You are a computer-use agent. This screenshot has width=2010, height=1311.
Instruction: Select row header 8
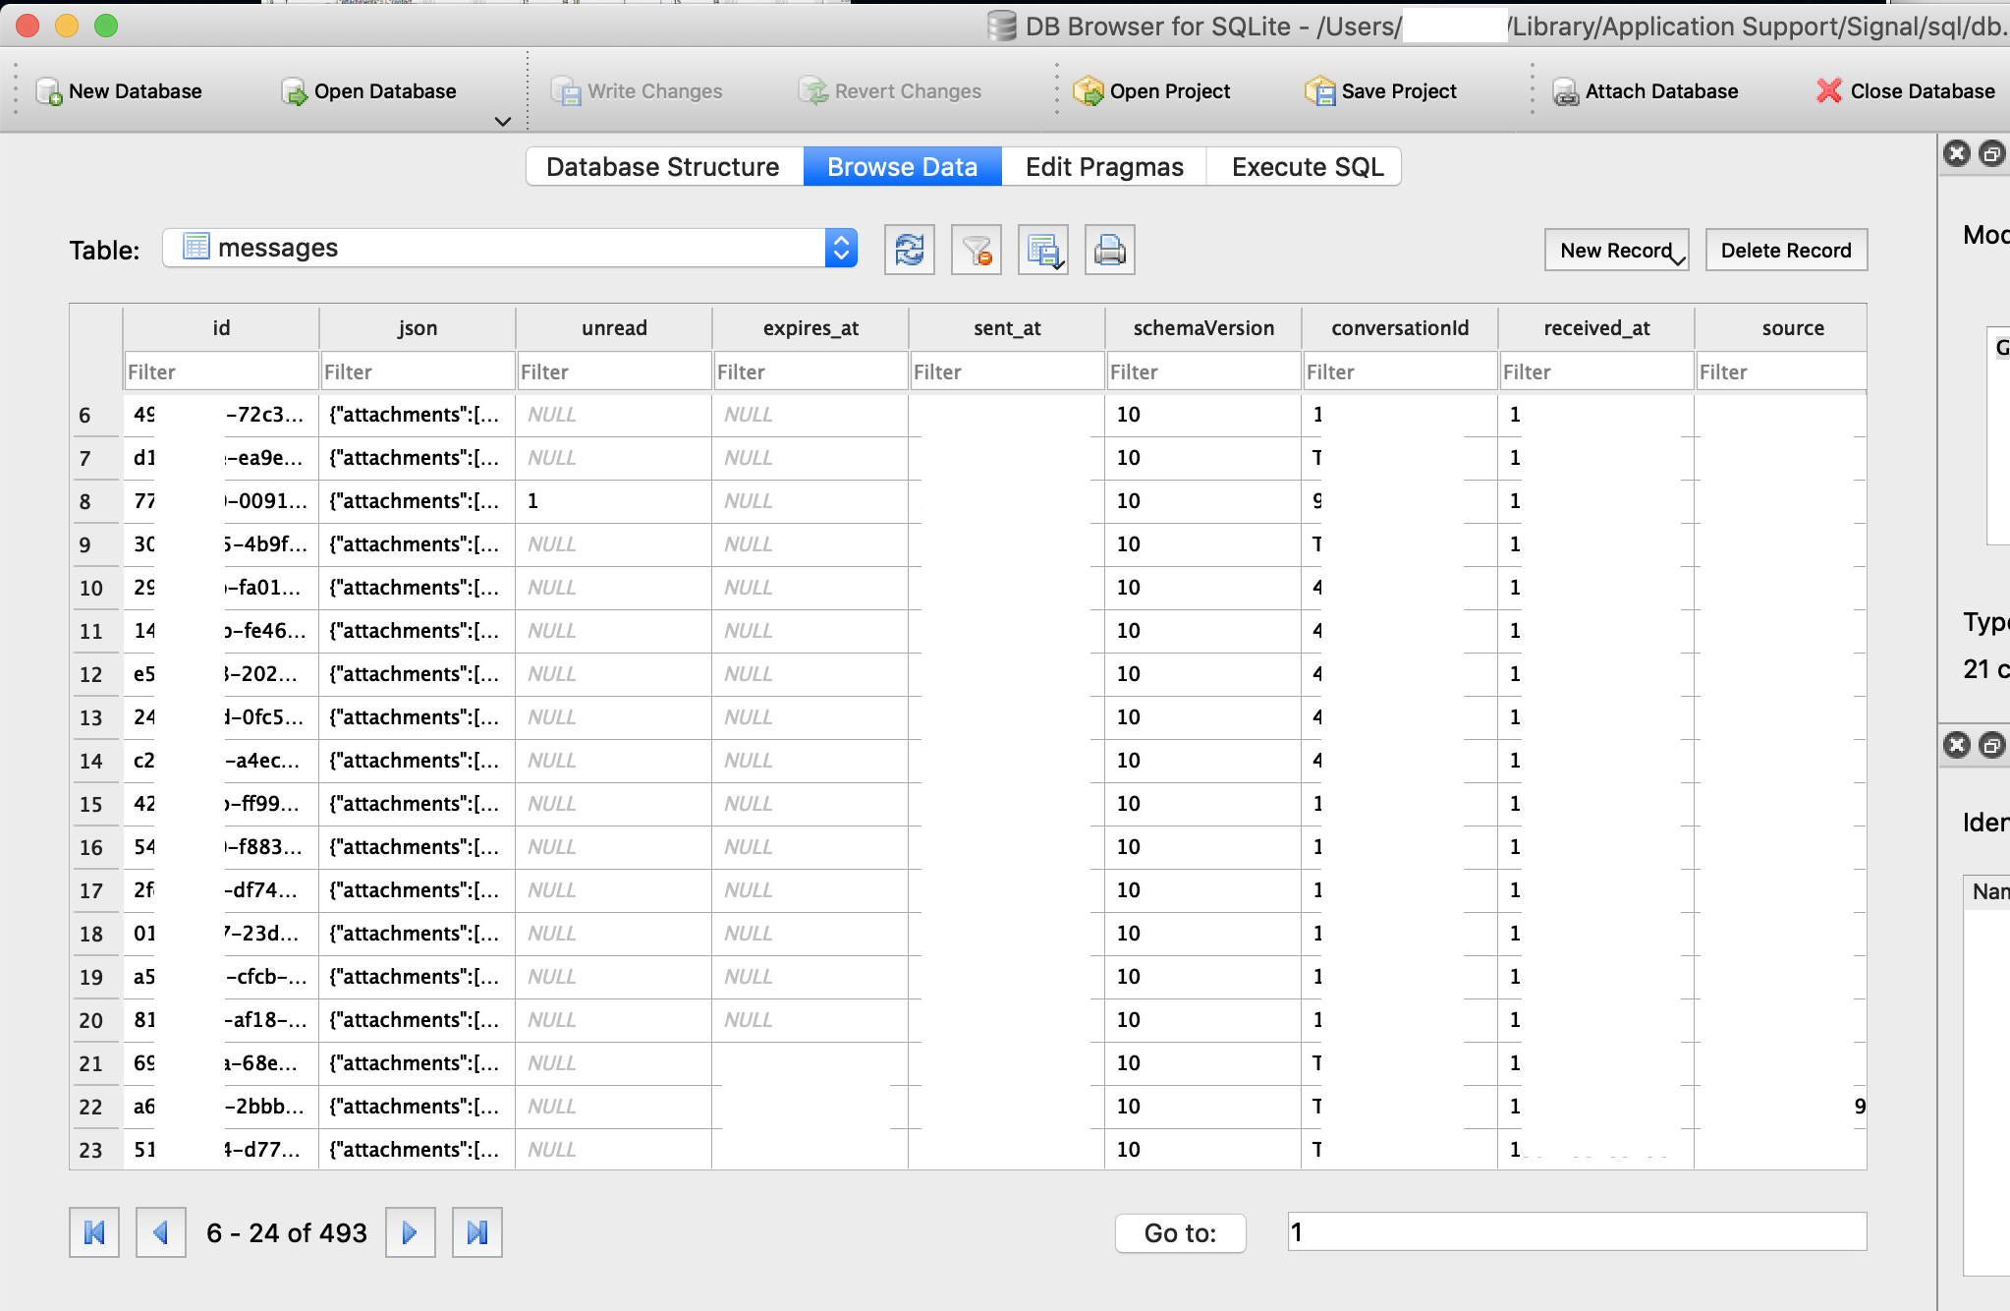[96, 501]
